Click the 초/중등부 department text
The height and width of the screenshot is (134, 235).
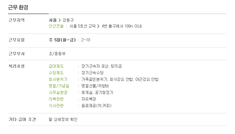coord(57,54)
